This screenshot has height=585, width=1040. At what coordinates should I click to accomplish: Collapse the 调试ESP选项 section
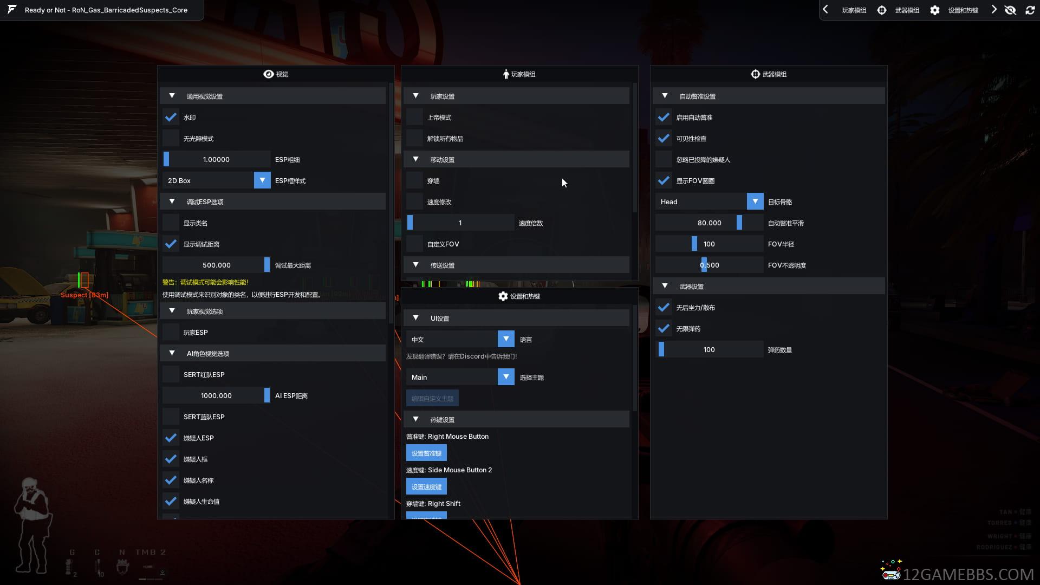pos(272,201)
